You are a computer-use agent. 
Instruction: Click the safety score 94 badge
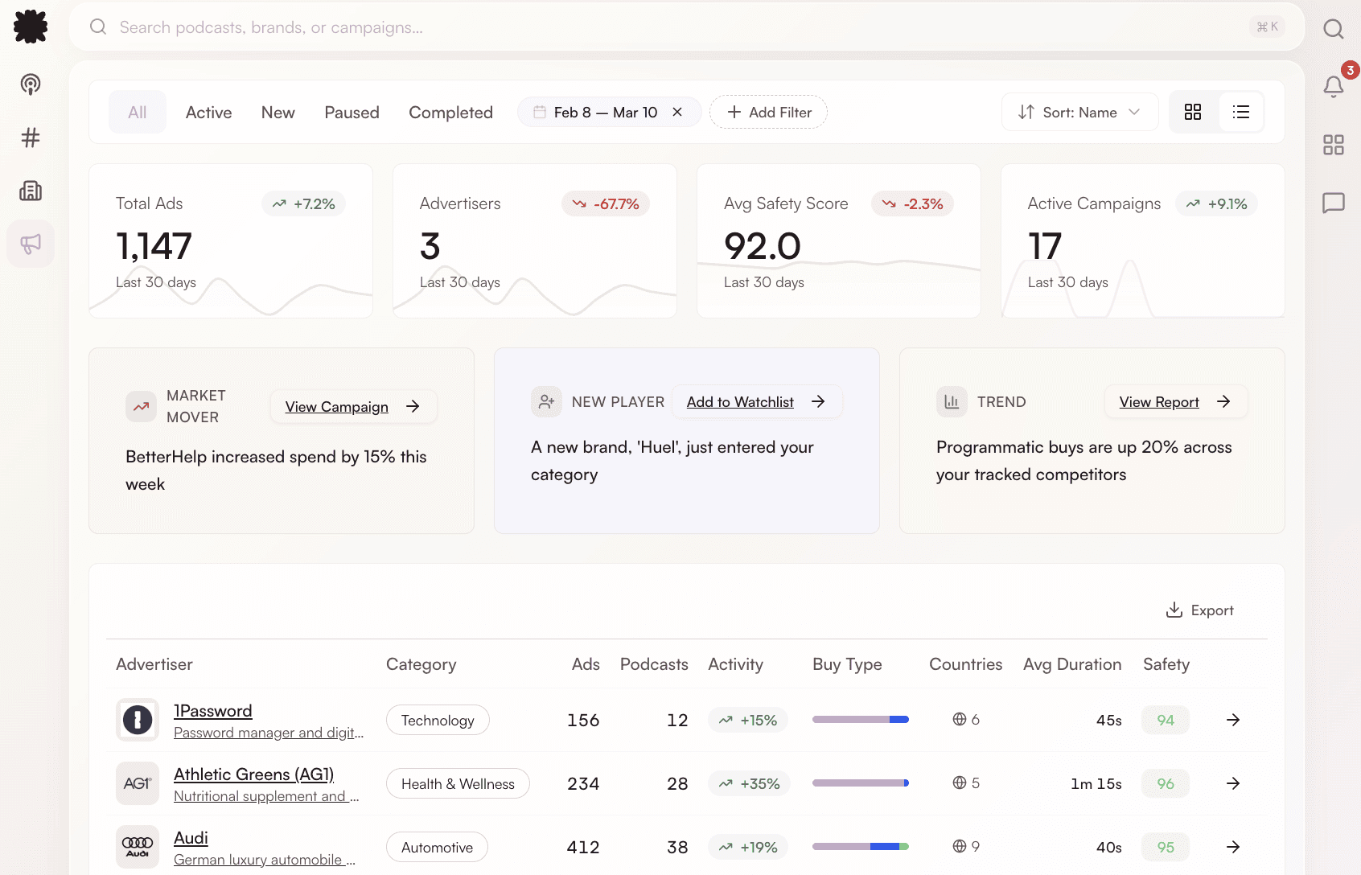[x=1166, y=720]
